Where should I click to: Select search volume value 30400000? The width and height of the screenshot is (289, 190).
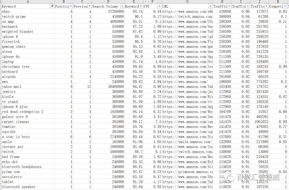(108, 86)
